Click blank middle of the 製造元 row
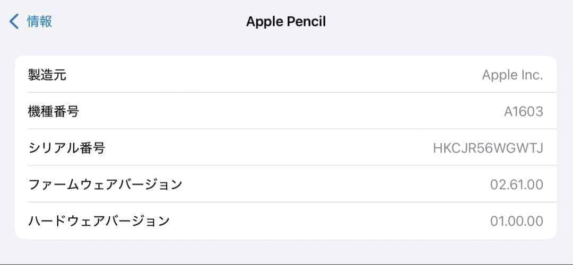573x265 pixels. pyautogui.click(x=276, y=75)
